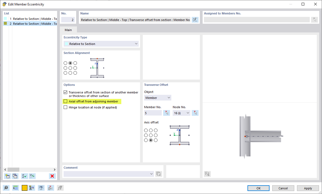Enable Hinge location at node checkbox
322x194 pixels.
pyautogui.click(x=66, y=107)
